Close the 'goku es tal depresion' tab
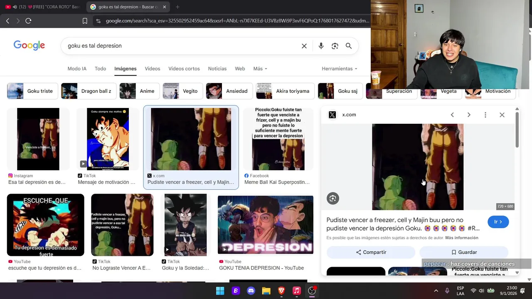Screen dimensions: 532x299 pyautogui.click(x=165, y=7)
